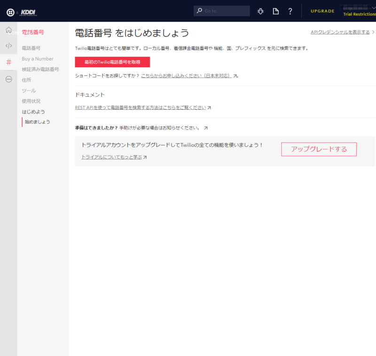
Task: Click external arrow after trial learn link
Action: (145, 158)
